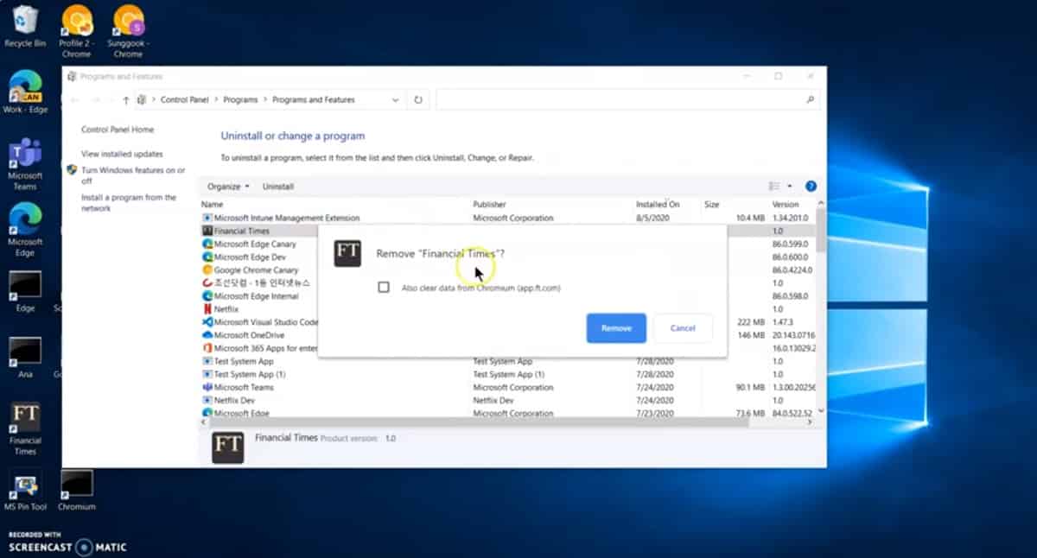Open the Organize dropdown menu
This screenshot has height=558, width=1037.
pos(228,187)
